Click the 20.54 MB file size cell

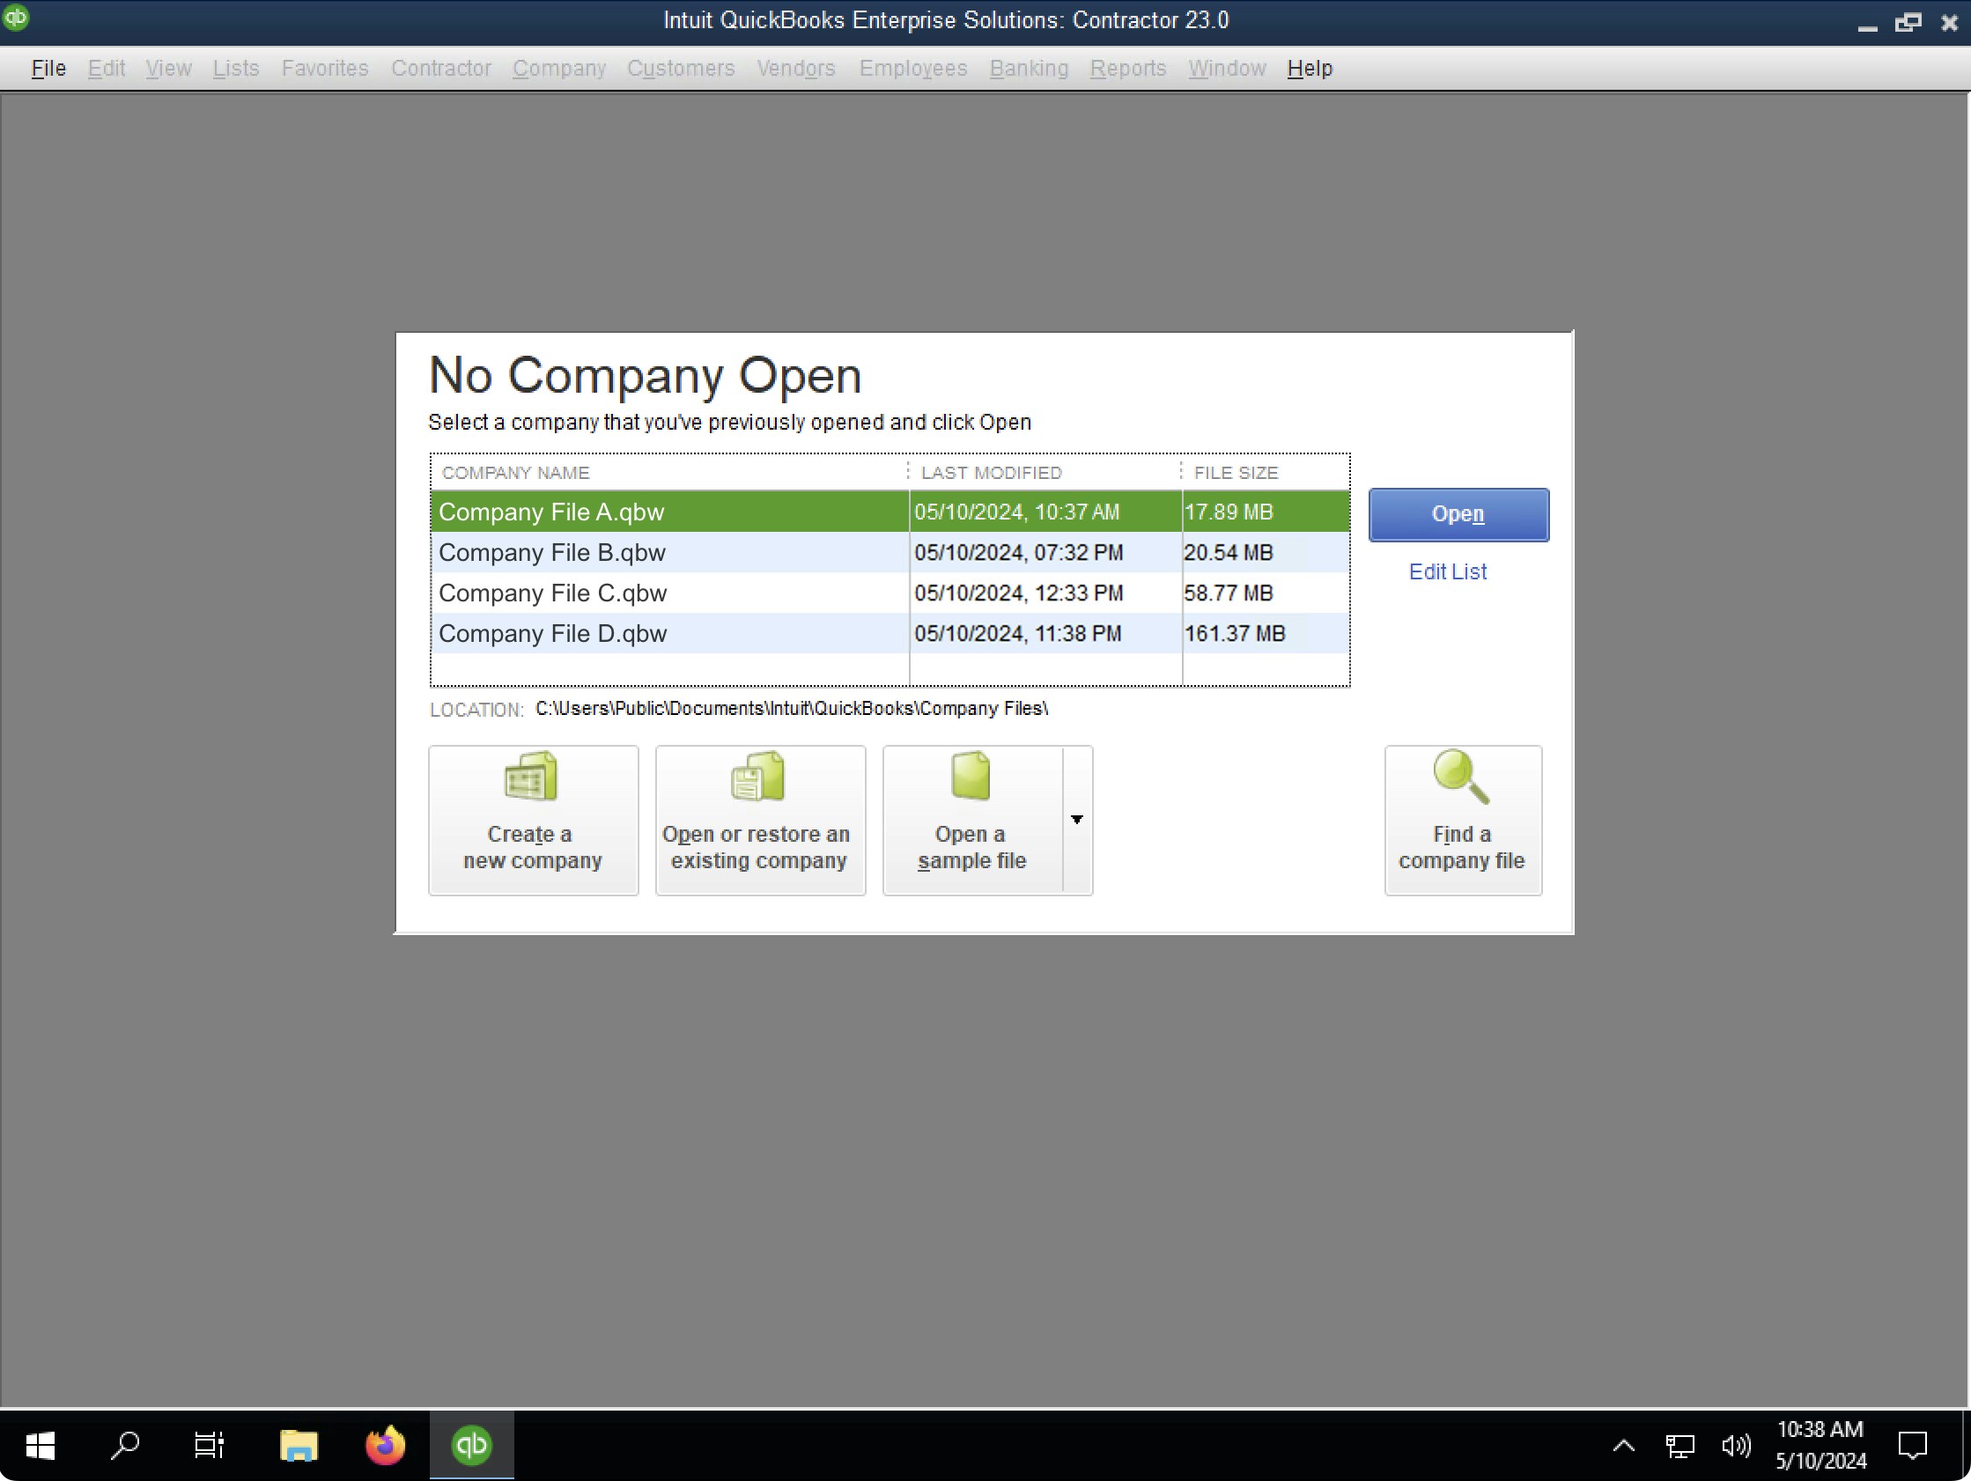click(1266, 552)
